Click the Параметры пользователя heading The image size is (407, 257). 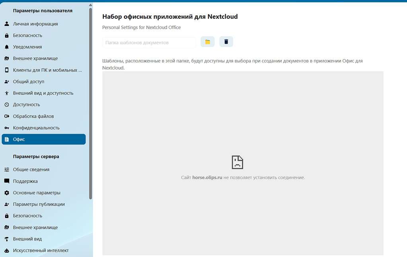[x=43, y=11]
